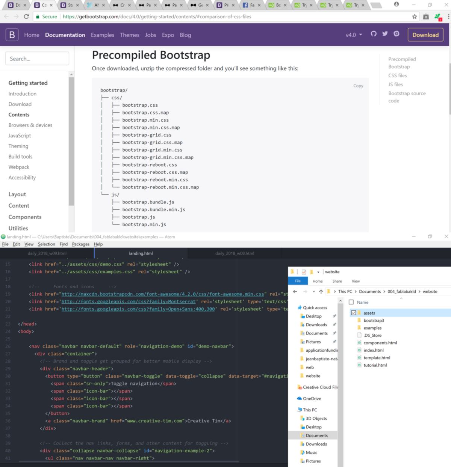Open the Blog link in Bootstrap navbar
This screenshot has width=451, height=467.
[x=185, y=35]
